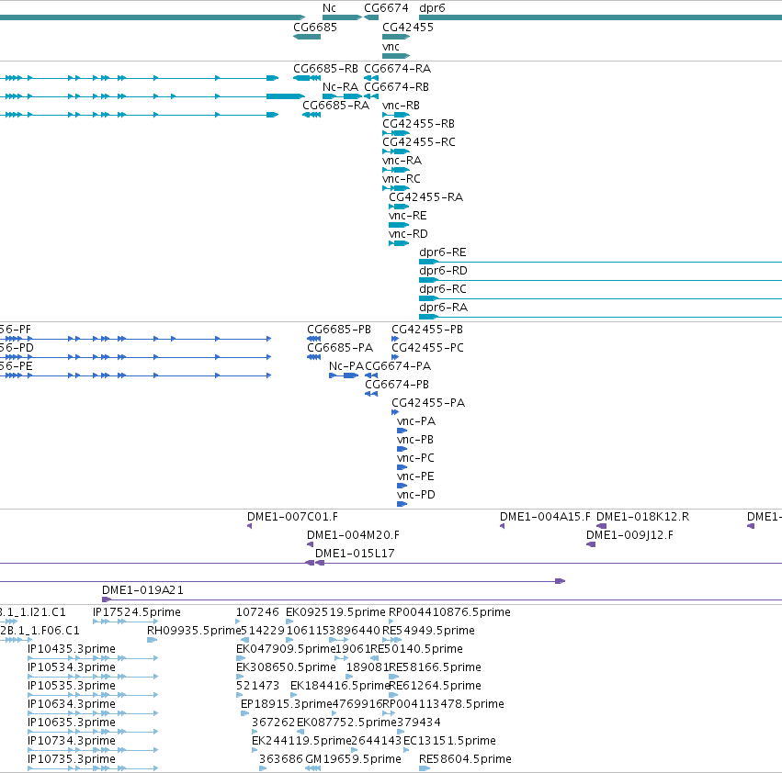Screen dimensions: 782x773
Task: Select EST RE58166.5prime
Action: 435,667
